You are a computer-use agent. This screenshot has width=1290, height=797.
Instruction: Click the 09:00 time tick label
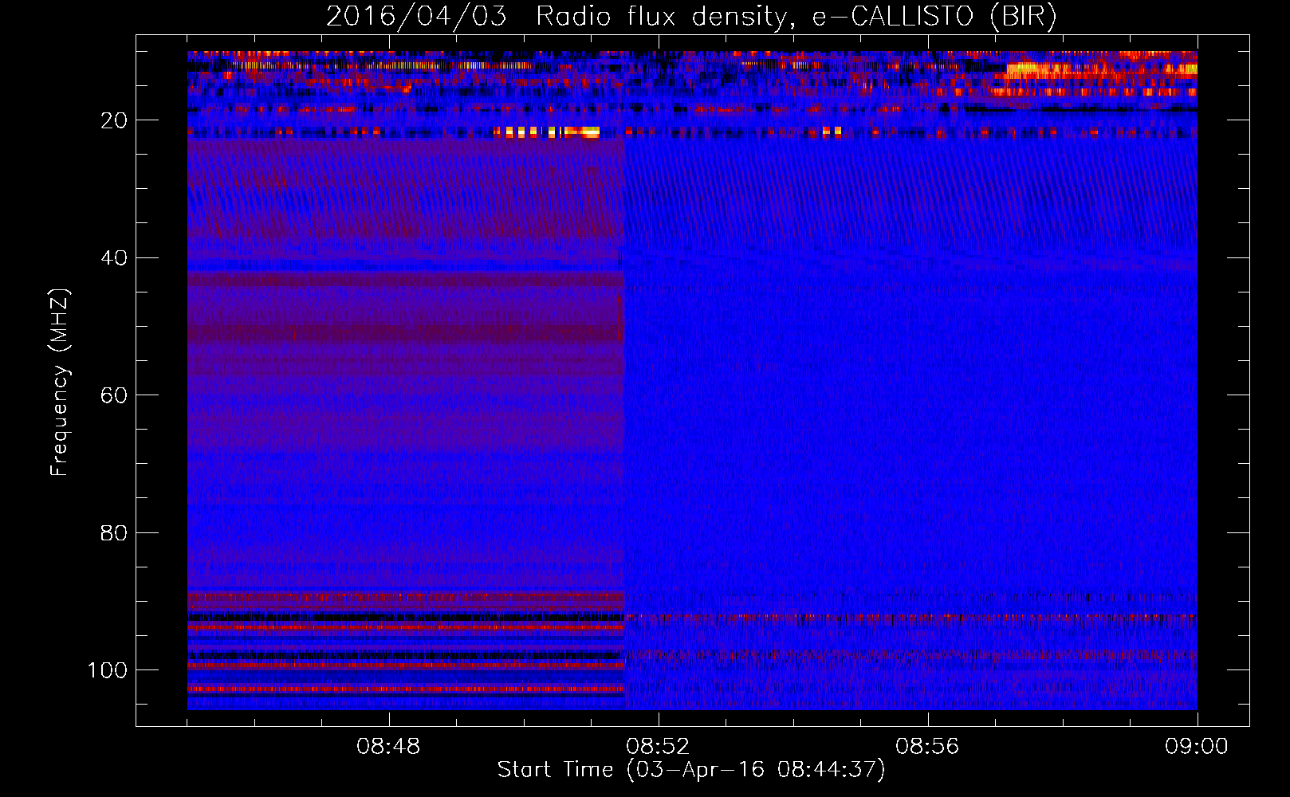point(1197,747)
